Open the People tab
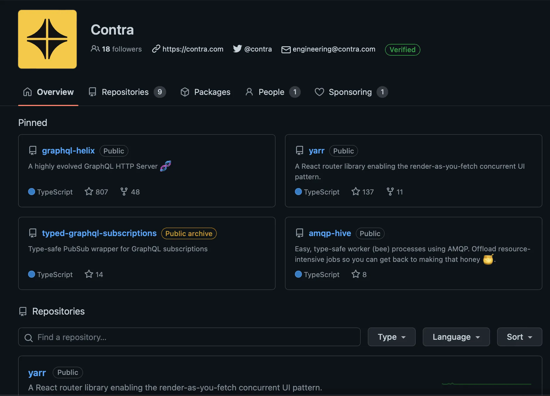 tap(271, 92)
